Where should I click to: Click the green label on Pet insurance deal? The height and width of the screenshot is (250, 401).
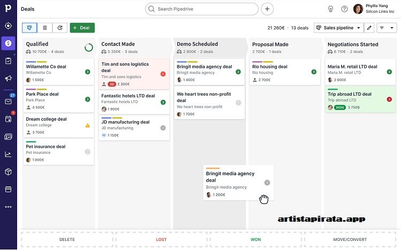pyautogui.click(x=31, y=142)
